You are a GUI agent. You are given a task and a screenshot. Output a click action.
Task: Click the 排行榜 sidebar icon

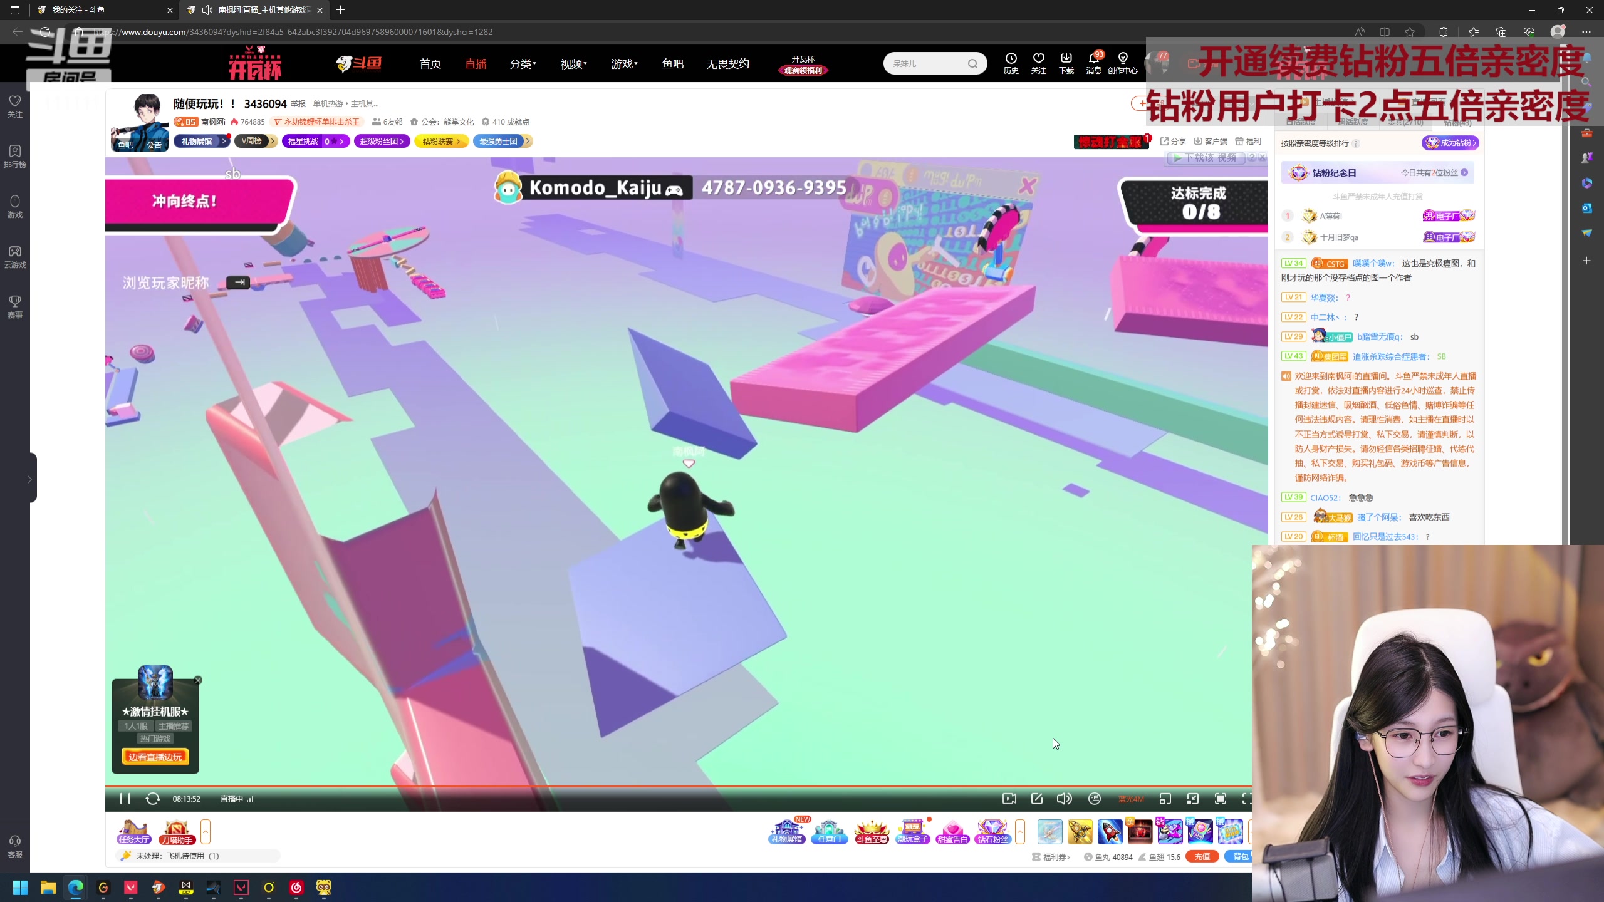coord(15,156)
